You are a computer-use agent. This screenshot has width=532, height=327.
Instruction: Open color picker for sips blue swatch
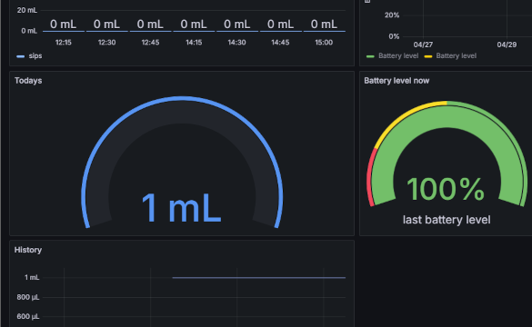[20, 56]
